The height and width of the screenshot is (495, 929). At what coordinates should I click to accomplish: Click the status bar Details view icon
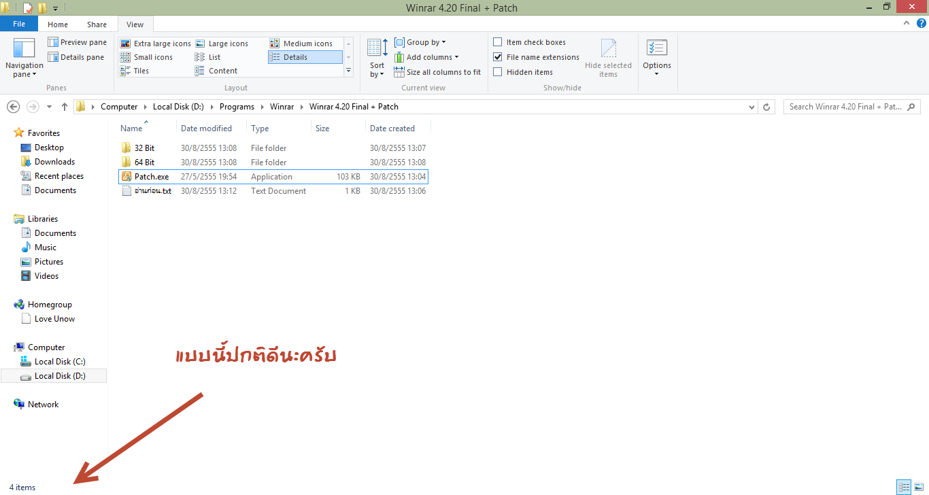point(904,487)
